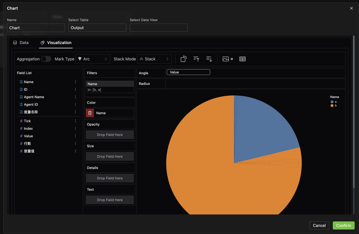This screenshot has height=234, width=359.
Task: Open the Select Table dropdown
Action: tap(97, 28)
